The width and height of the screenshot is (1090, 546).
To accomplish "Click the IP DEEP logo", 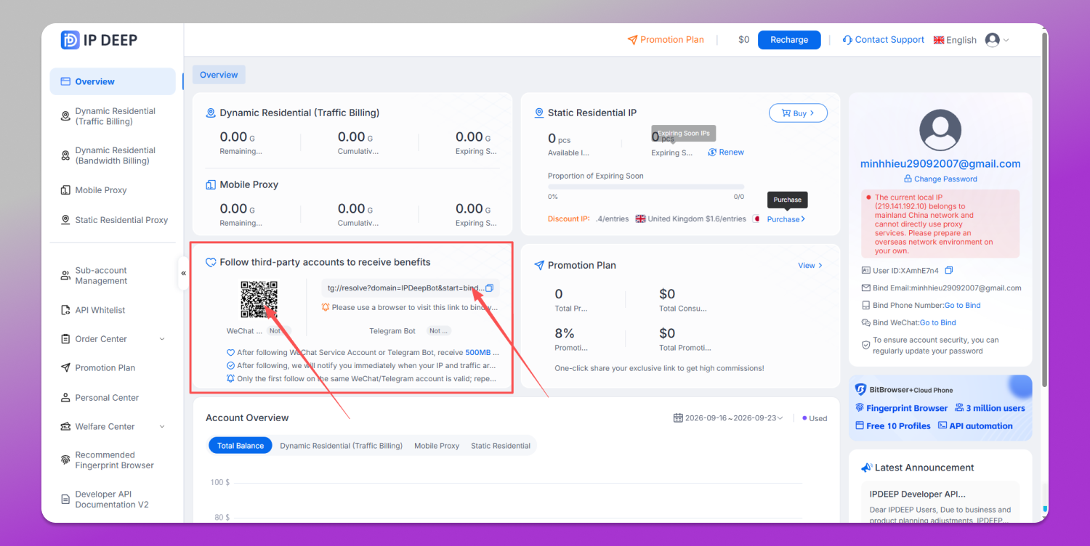I will [99, 40].
